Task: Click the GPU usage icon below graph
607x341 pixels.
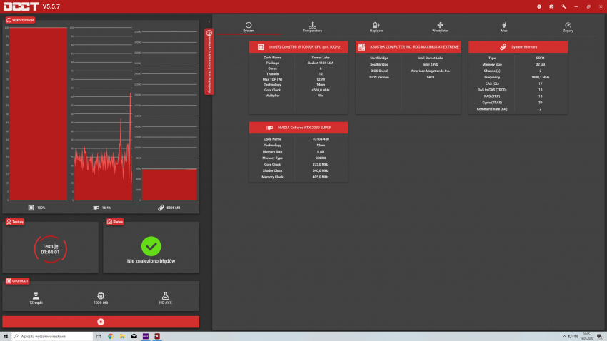Action: 96,208
